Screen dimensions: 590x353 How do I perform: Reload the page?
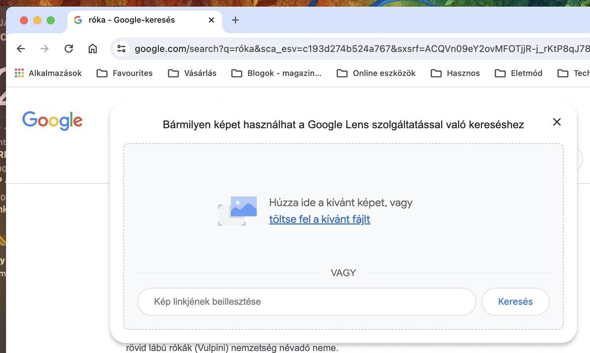[x=69, y=49]
